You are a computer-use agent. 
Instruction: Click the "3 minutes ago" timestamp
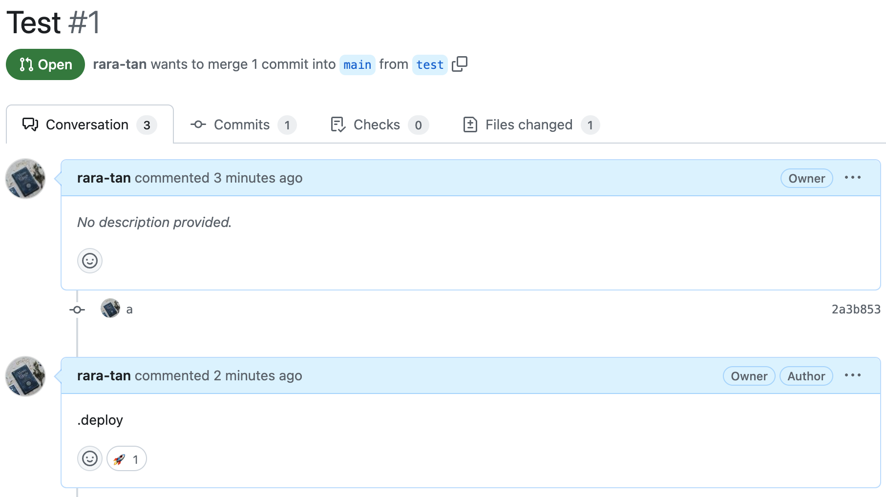(x=258, y=178)
